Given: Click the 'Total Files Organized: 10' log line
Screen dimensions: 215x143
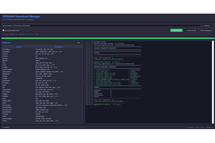Looking at the screenshot, I should click(x=99, y=100).
